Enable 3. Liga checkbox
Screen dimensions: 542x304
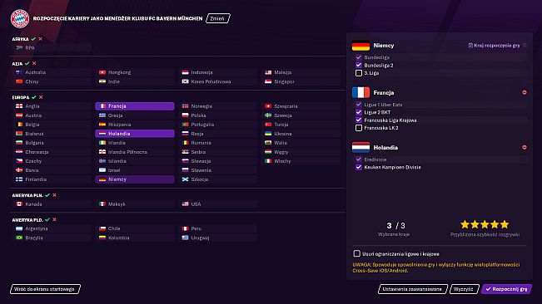(x=359, y=73)
